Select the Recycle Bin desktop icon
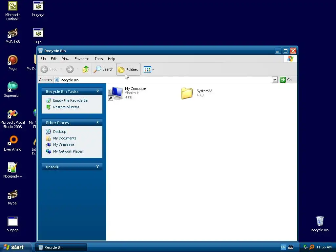Screen dimensions: 336x252 320,224
